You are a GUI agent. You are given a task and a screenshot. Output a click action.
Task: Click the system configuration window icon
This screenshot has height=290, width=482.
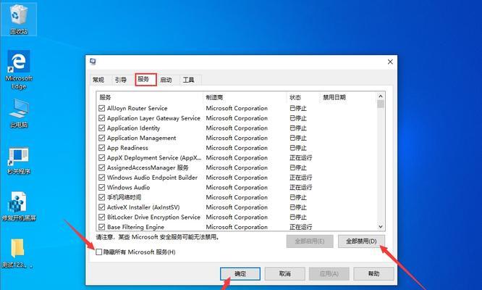[x=93, y=62]
